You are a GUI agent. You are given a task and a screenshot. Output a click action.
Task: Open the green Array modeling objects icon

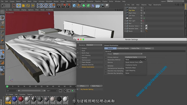88,6
